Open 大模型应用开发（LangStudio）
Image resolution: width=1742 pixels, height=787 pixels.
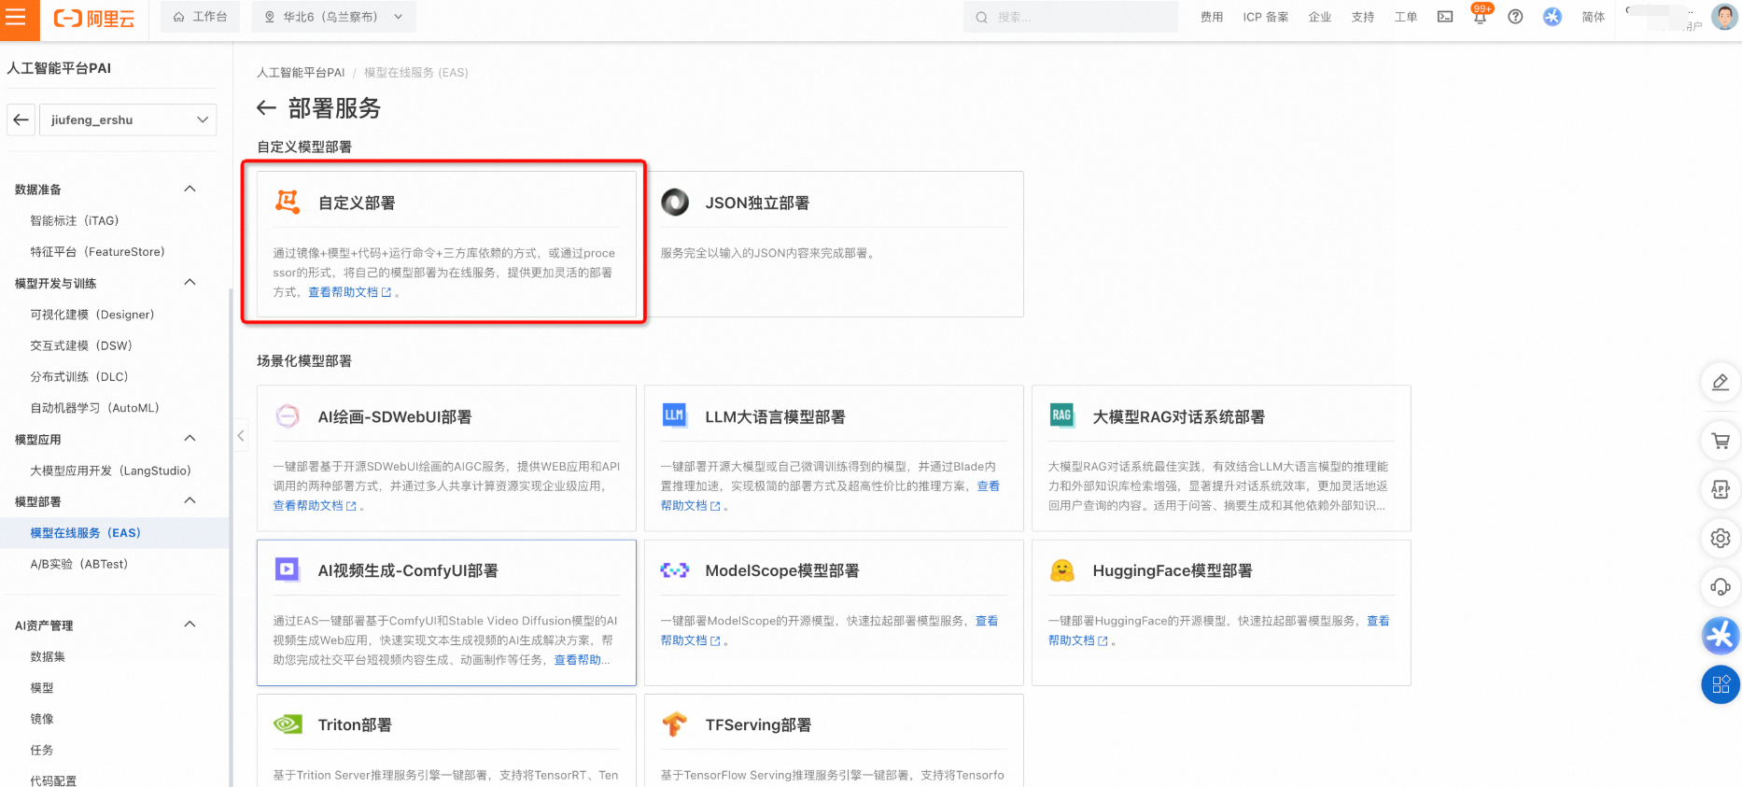click(x=110, y=471)
